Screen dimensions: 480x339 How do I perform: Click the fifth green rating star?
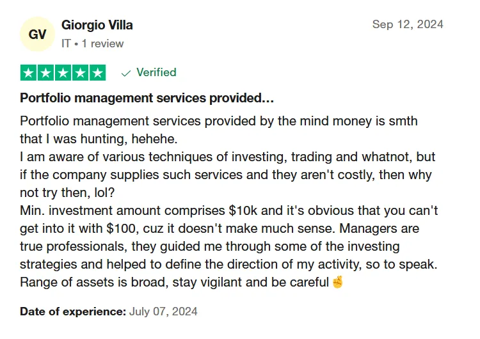click(x=98, y=73)
